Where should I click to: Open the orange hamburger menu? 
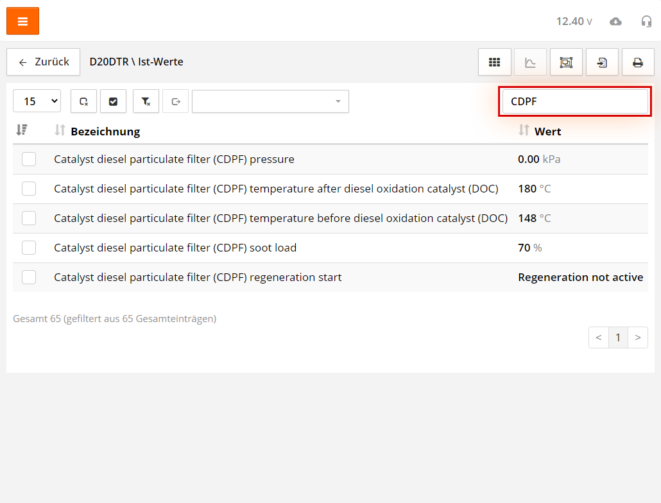point(22,21)
